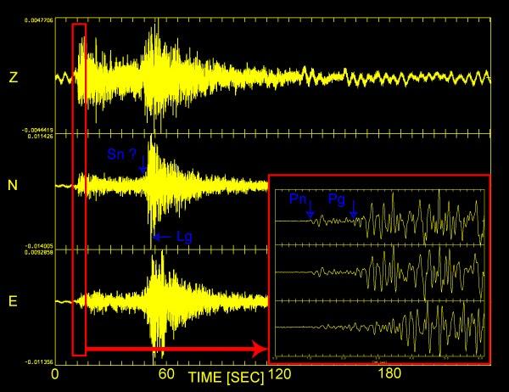This screenshot has height=392, width=509.
Task: Click the large red arrow pointing to inset
Action: coord(174,348)
